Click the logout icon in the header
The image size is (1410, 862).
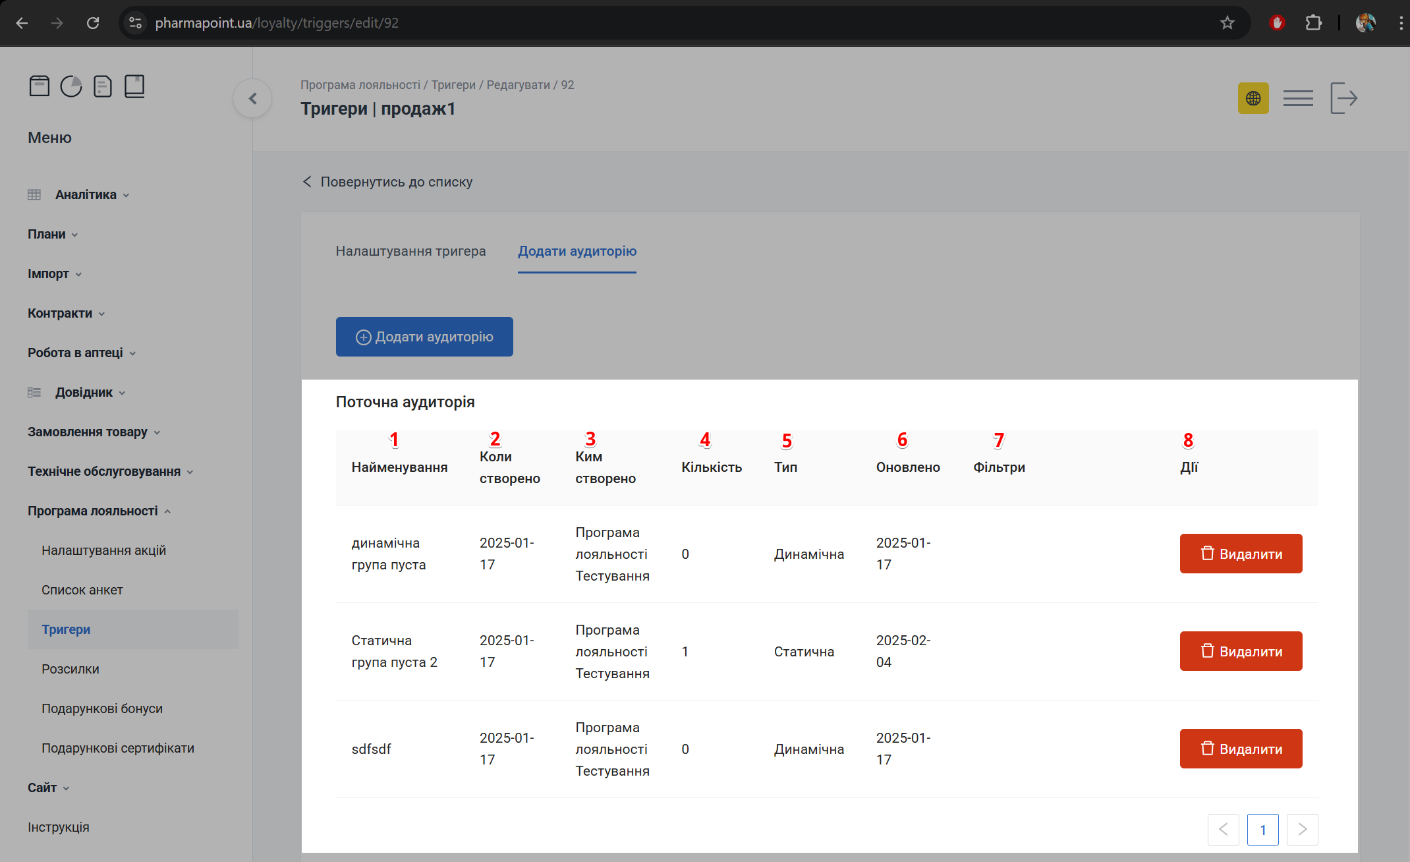click(1344, 98)
